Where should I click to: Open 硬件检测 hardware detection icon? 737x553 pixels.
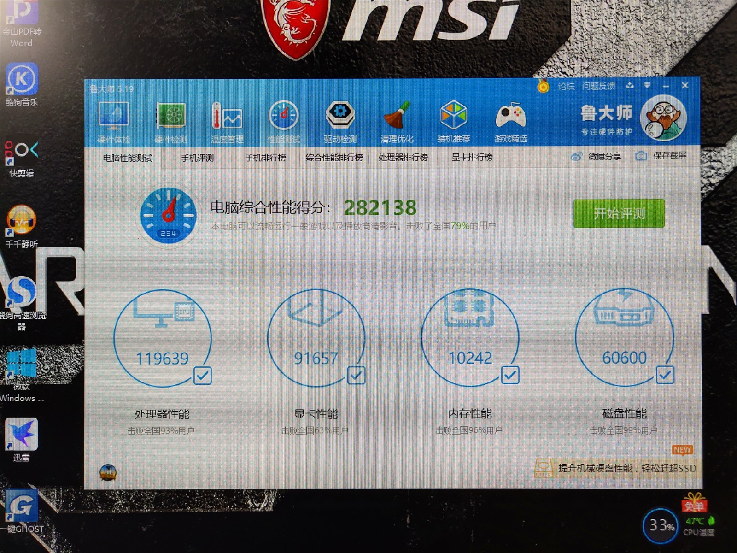[170, 122]
